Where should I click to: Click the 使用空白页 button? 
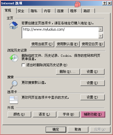coord(92,44)
